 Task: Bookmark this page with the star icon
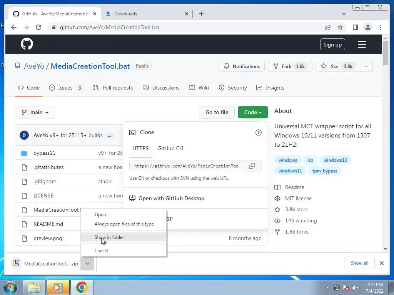tap(340, 27)
